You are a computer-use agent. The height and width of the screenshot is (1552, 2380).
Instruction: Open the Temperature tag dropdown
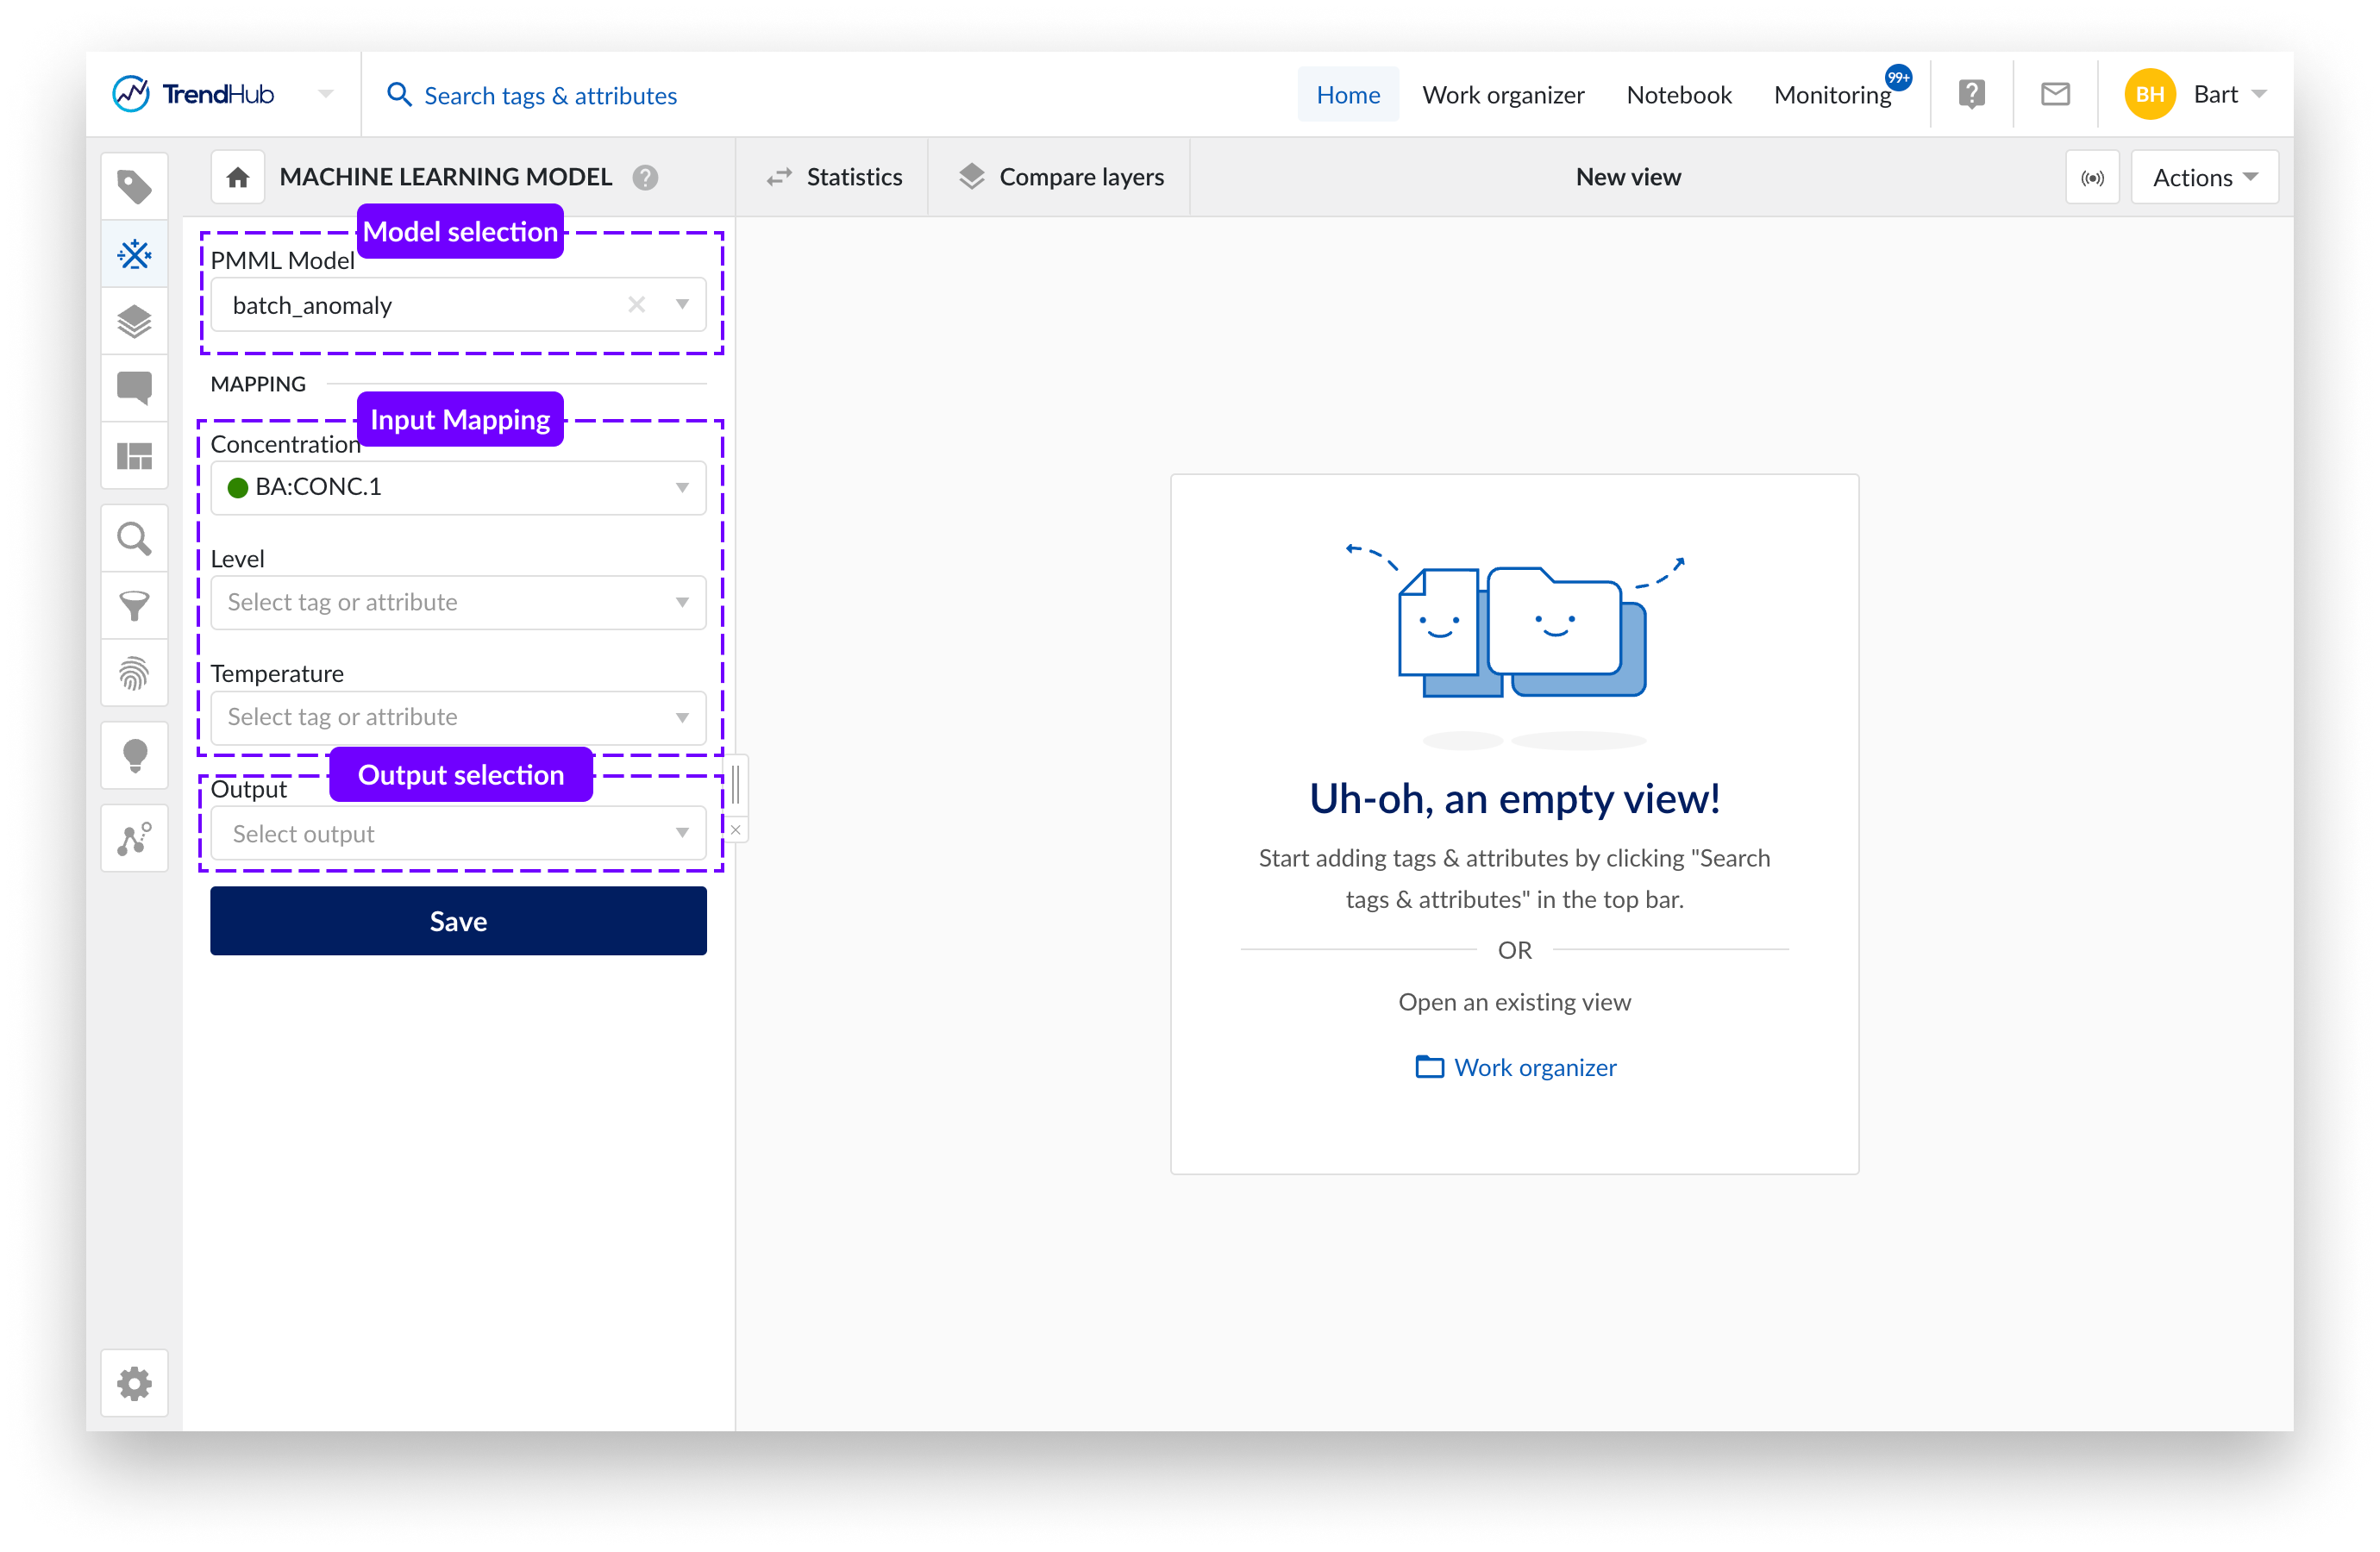pyautogui.click(x=458, y=717)
